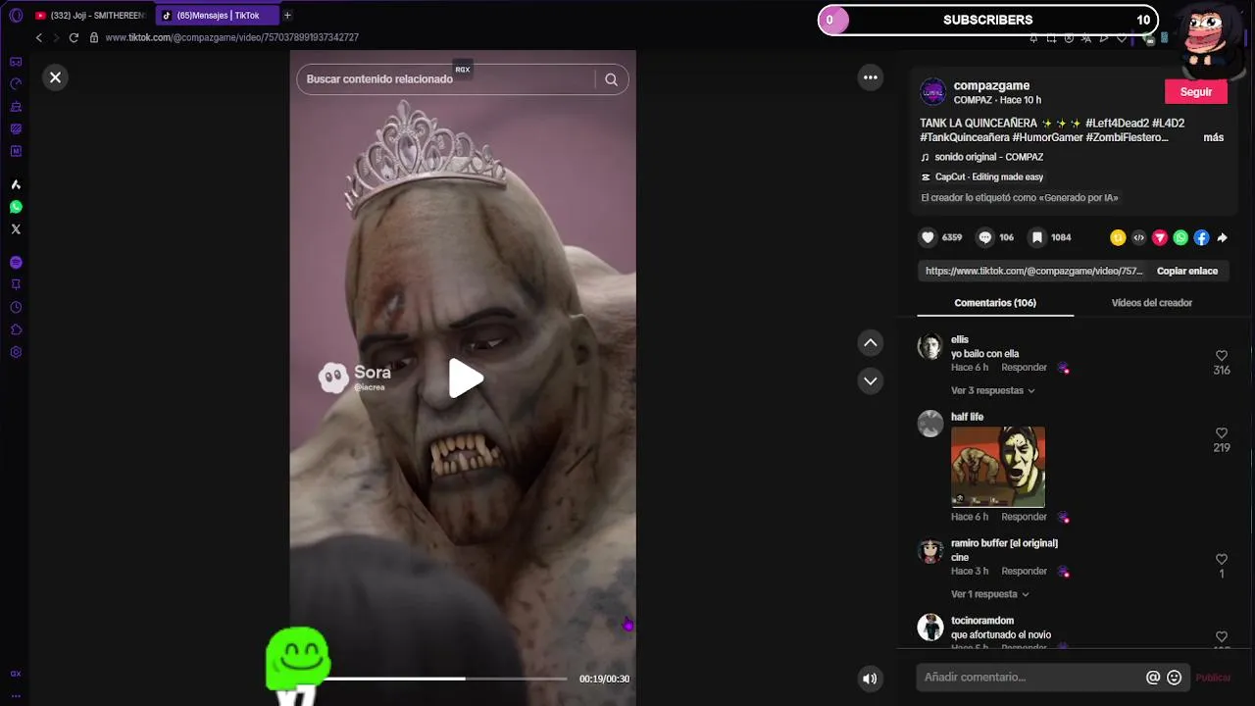Screen dimensions: 1255x706
Task: Reload the page
Action: click(74, 37)
